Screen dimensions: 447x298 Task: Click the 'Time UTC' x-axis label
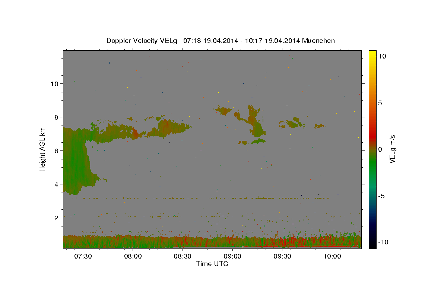[212, 264]
